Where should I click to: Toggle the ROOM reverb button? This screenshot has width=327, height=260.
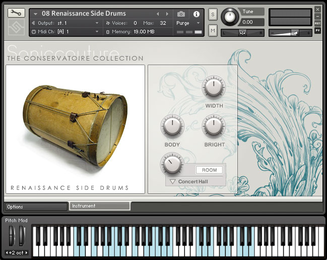tap(209, 170)
